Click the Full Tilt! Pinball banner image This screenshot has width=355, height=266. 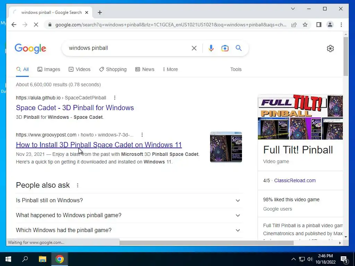(x=293, y=105)
